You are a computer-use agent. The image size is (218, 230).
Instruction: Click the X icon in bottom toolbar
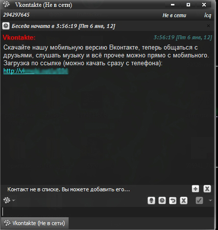tap(184, 201)
